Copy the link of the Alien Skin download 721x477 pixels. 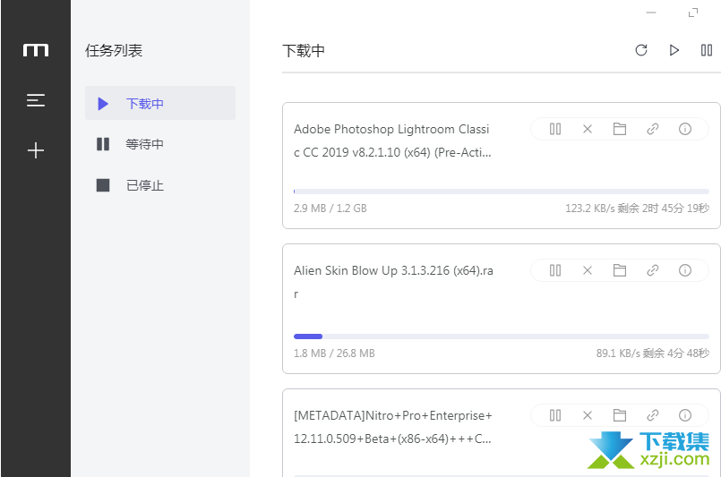653,270
